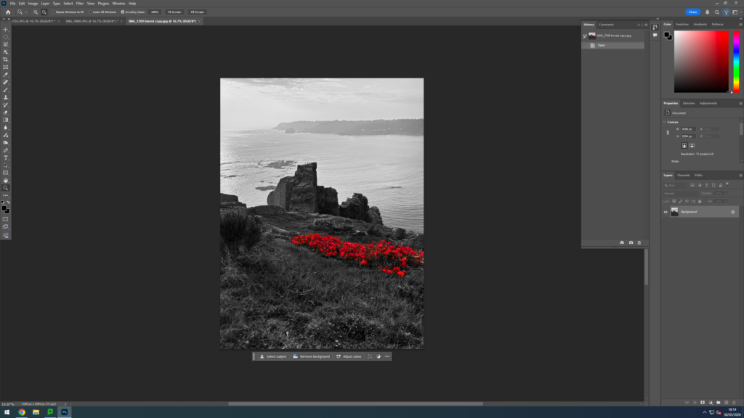The height and width of the screenshot is (418, 744).
Task: Select the Eyedropper tool
Action: (6, 75)
